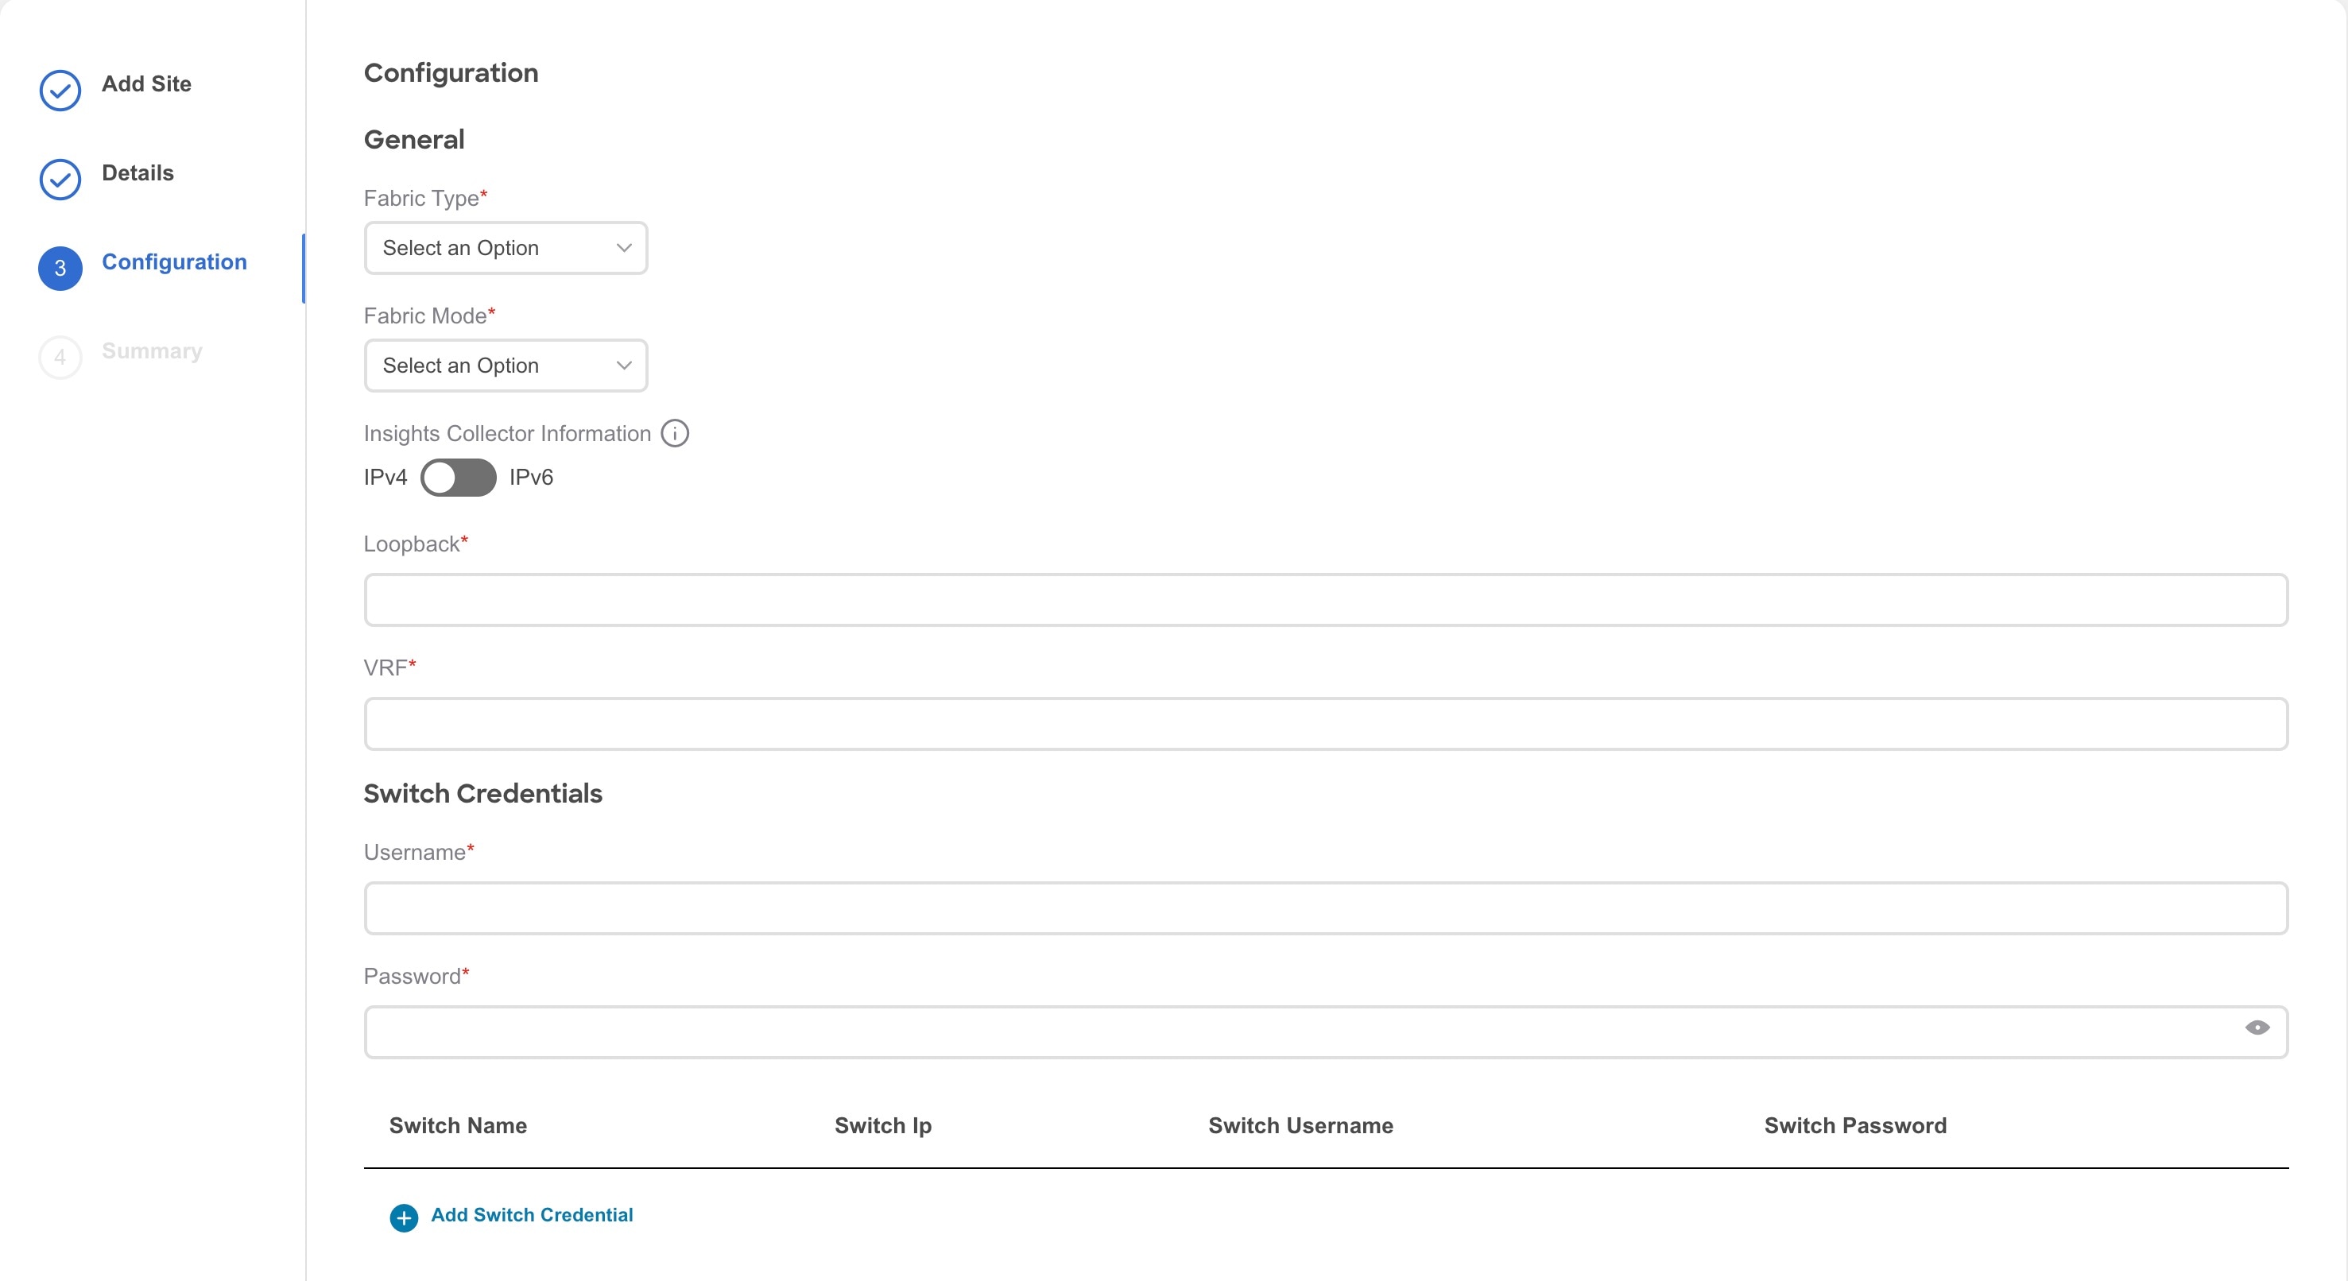Focus the Loopback input field
Screen dimensions: 2348x1281
[x=1325, y=599]
